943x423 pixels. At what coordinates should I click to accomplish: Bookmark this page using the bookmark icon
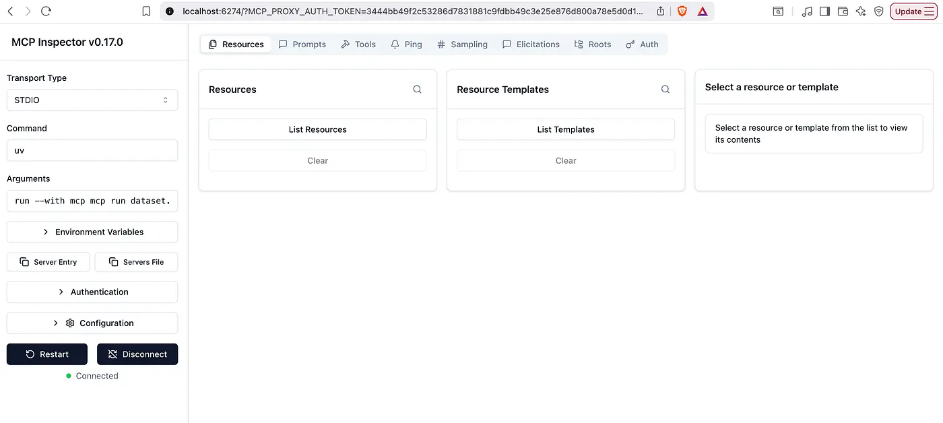click(x=146, y=11)
